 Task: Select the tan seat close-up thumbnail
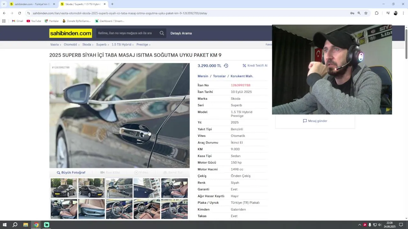click(91, 209)
